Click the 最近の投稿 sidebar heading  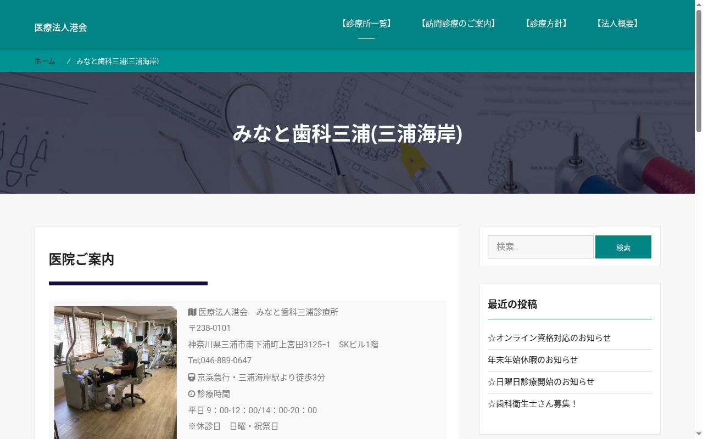(x=512, y=304)
